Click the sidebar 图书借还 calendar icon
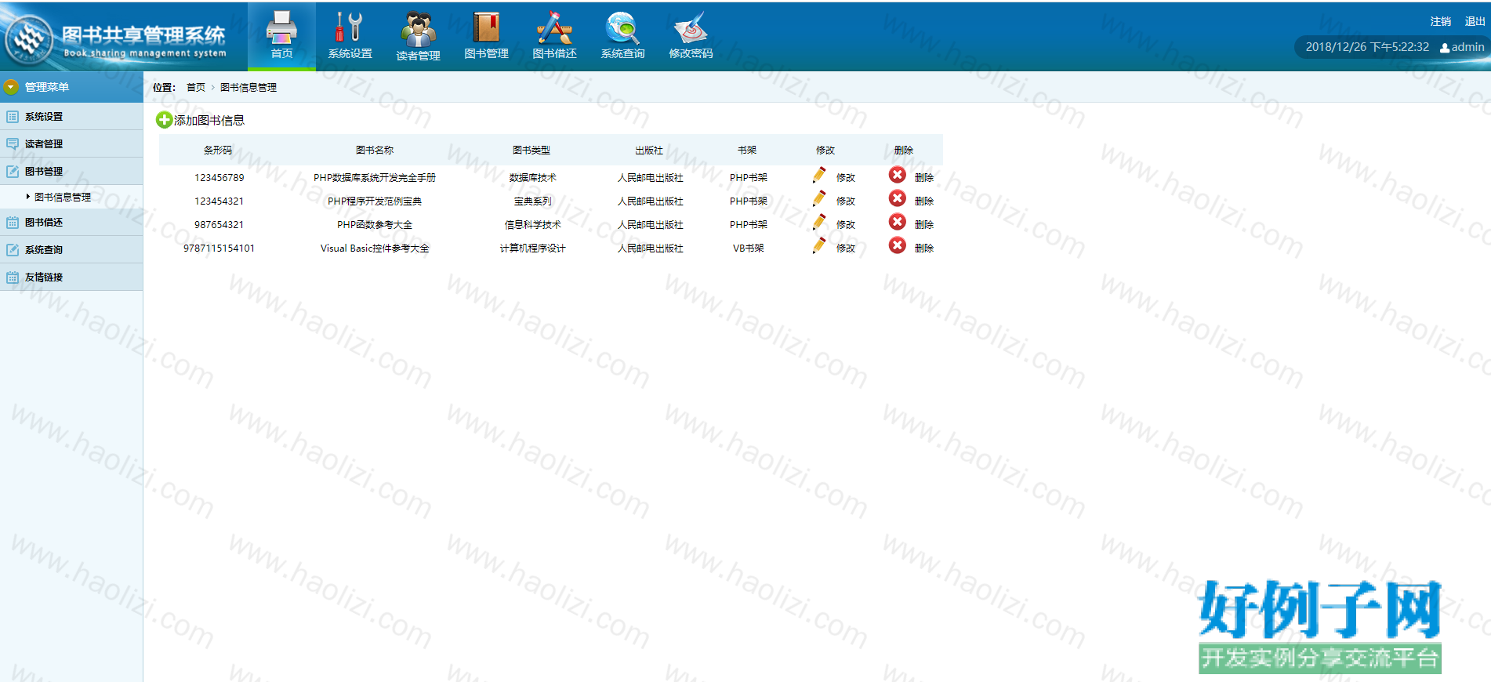 coord(13,223)
